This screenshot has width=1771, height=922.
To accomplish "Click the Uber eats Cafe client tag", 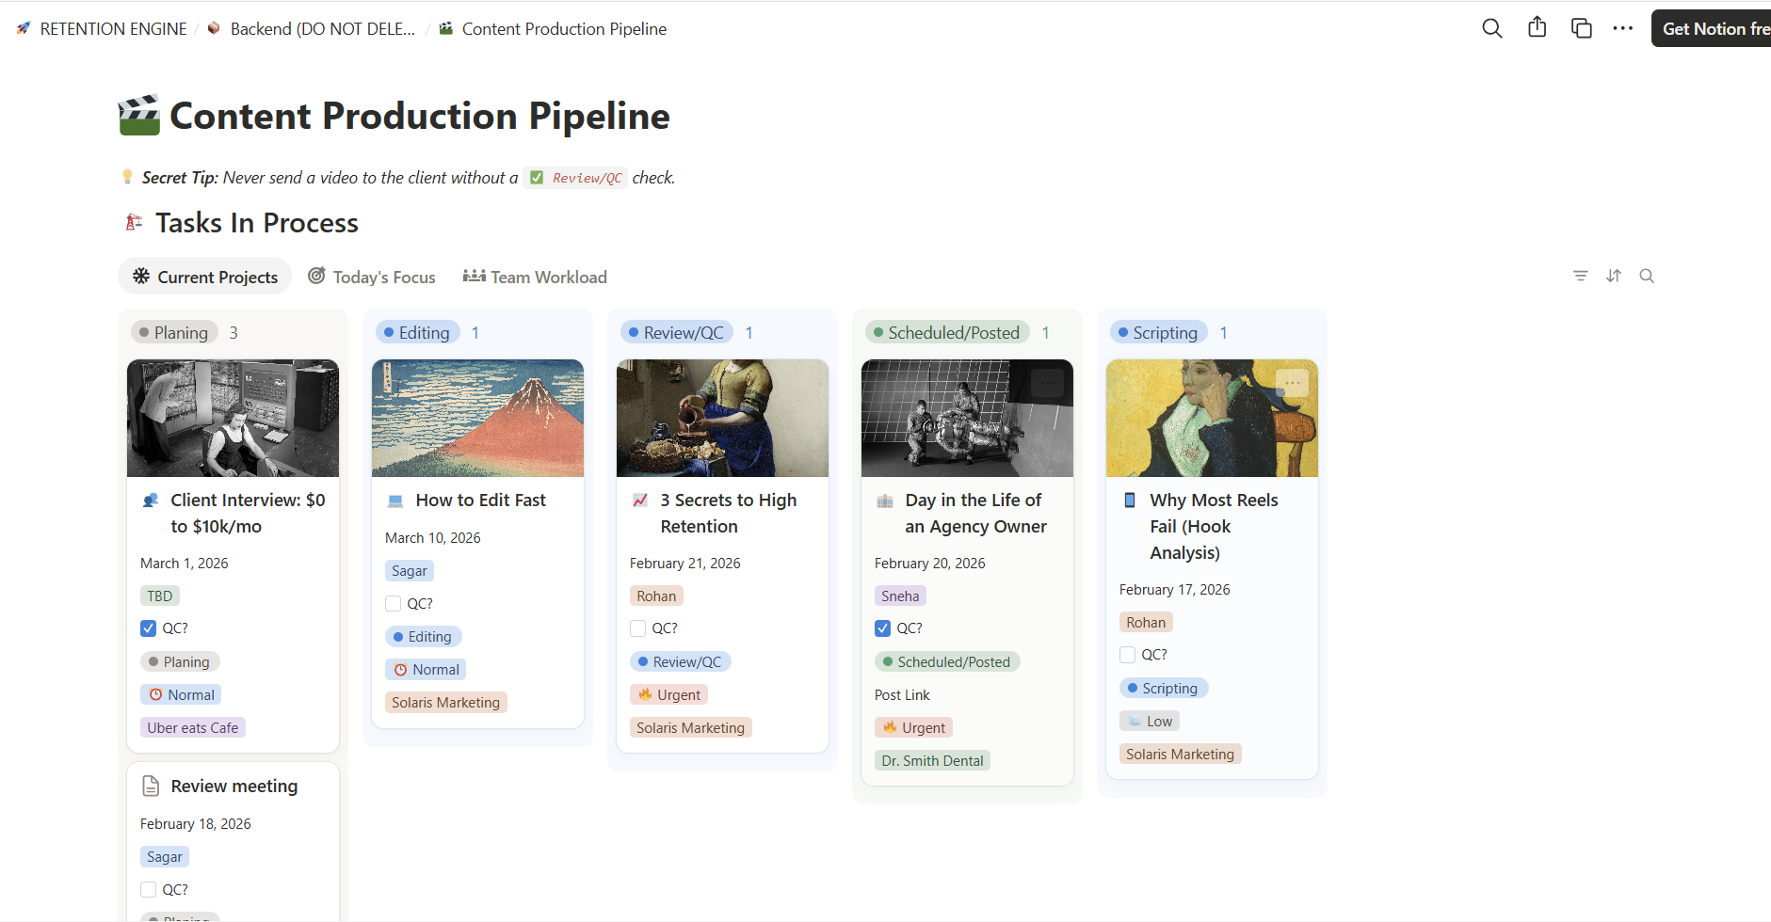I will (x=192, y=728).
